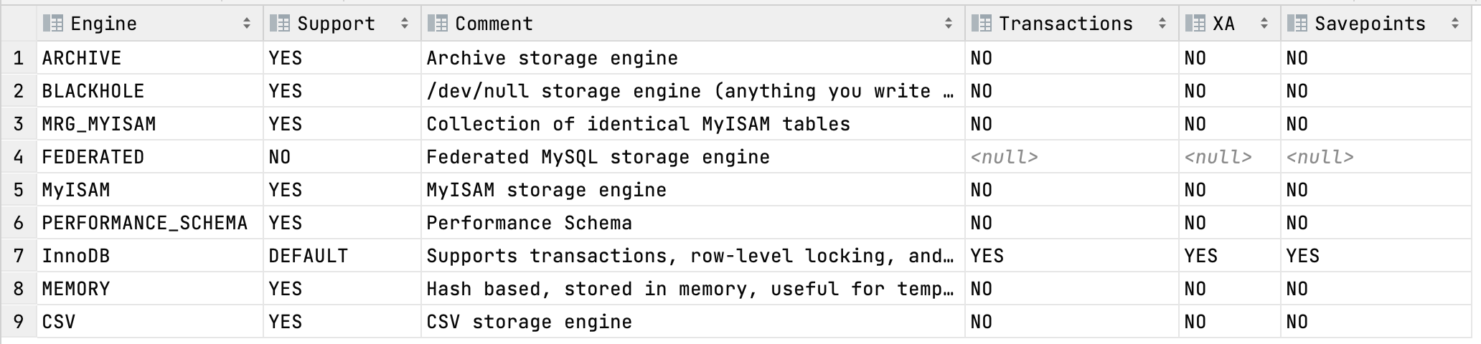Click the Savepoints column table icon
The height and width of the screenshot is (344, 1481).
[x=1297, y=24]
